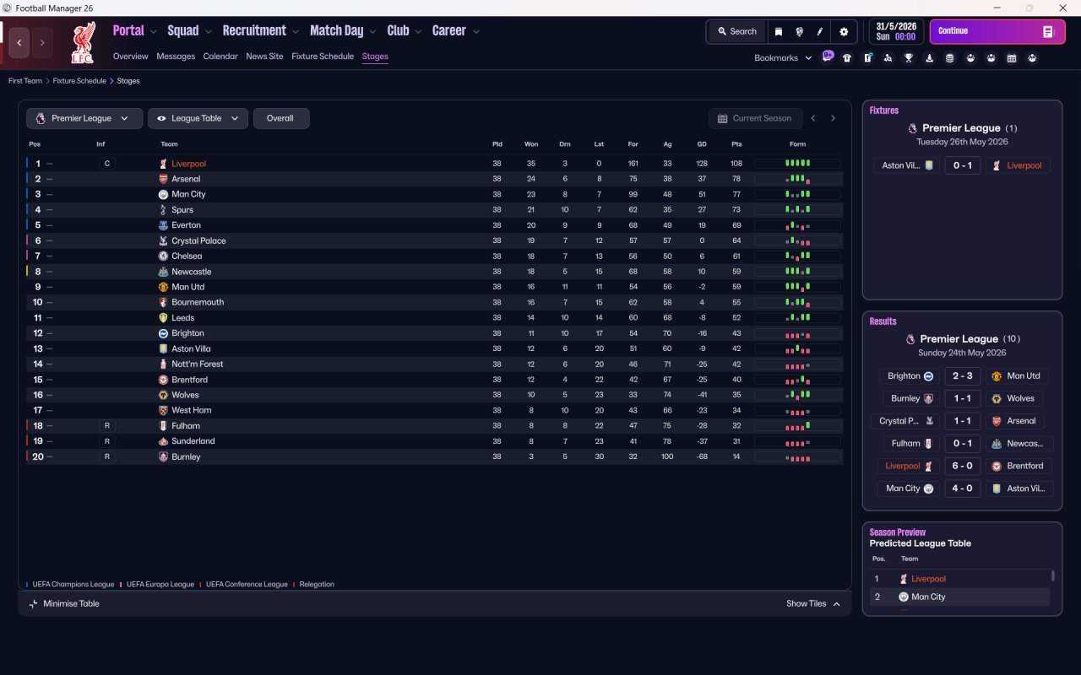
Task: Open the League Table view dropdown
Action: pos(198,118)
